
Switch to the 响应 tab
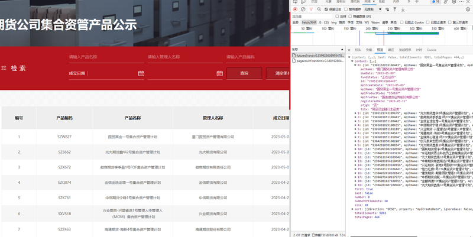(391, 50)
